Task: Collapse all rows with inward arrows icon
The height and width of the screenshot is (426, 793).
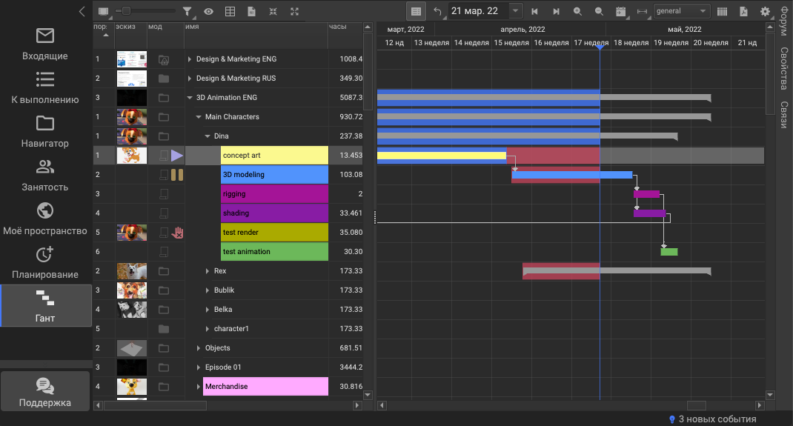Action: point(273,11)
